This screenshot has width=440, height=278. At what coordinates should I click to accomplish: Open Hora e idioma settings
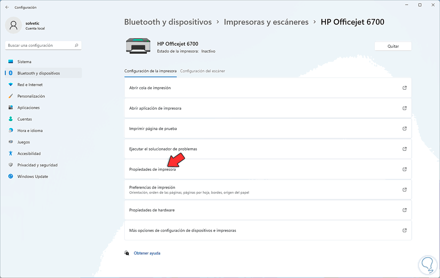[x=43, y=131]
